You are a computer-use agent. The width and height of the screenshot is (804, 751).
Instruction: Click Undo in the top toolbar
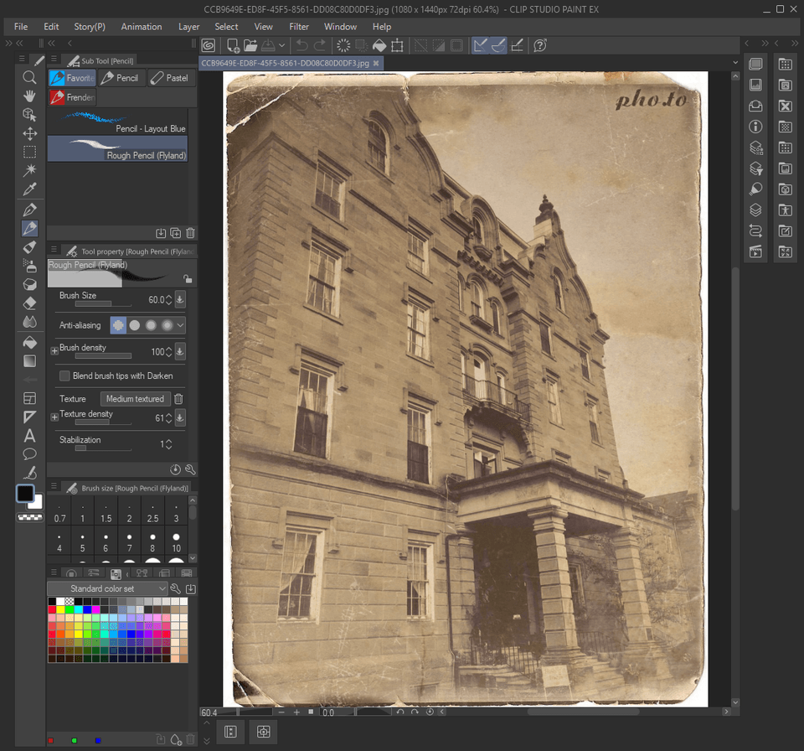pyautogui.click(x=301, y=45)
